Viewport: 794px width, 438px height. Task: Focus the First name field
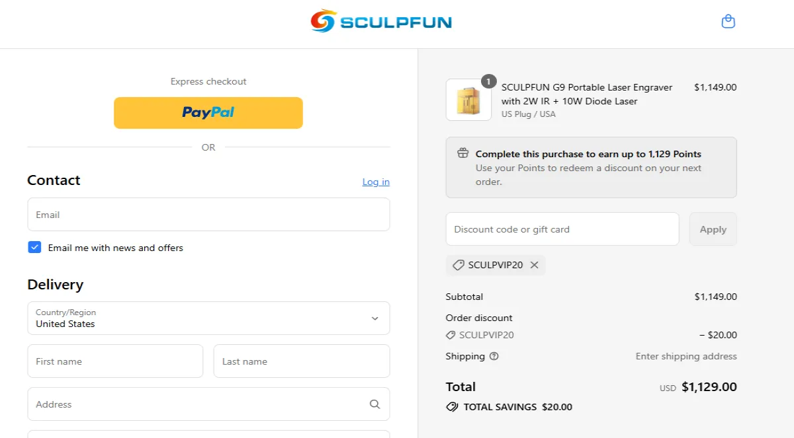pyautogui.click(x=115, y=361)
